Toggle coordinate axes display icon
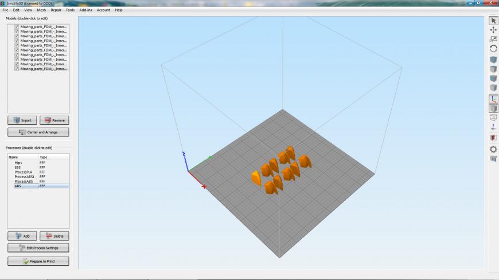 pos(493,99)
